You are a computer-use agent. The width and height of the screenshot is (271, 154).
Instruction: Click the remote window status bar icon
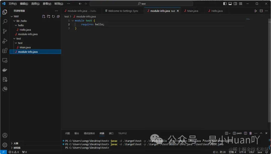pyautogui.click(x=3, y=152)
